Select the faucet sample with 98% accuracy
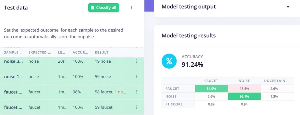Image resolution: width=300 pixels, height=115 pixels. (x=13, y=92)
